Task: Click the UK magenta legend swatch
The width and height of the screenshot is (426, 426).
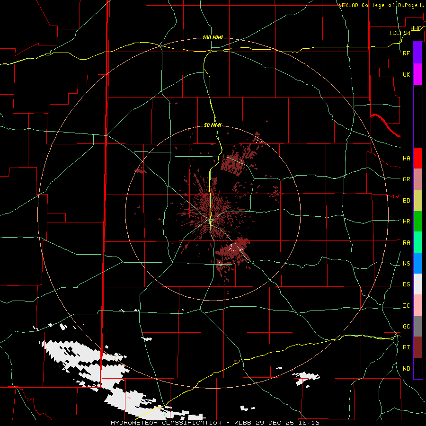Action: 418,74
